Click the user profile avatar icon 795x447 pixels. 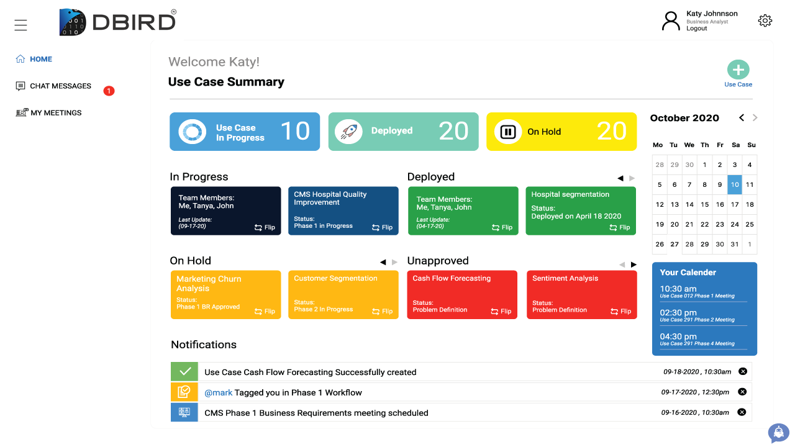point(671,20)
